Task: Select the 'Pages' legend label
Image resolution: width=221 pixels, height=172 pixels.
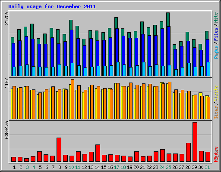Action: pyautogui.click(x=216, y=52)
